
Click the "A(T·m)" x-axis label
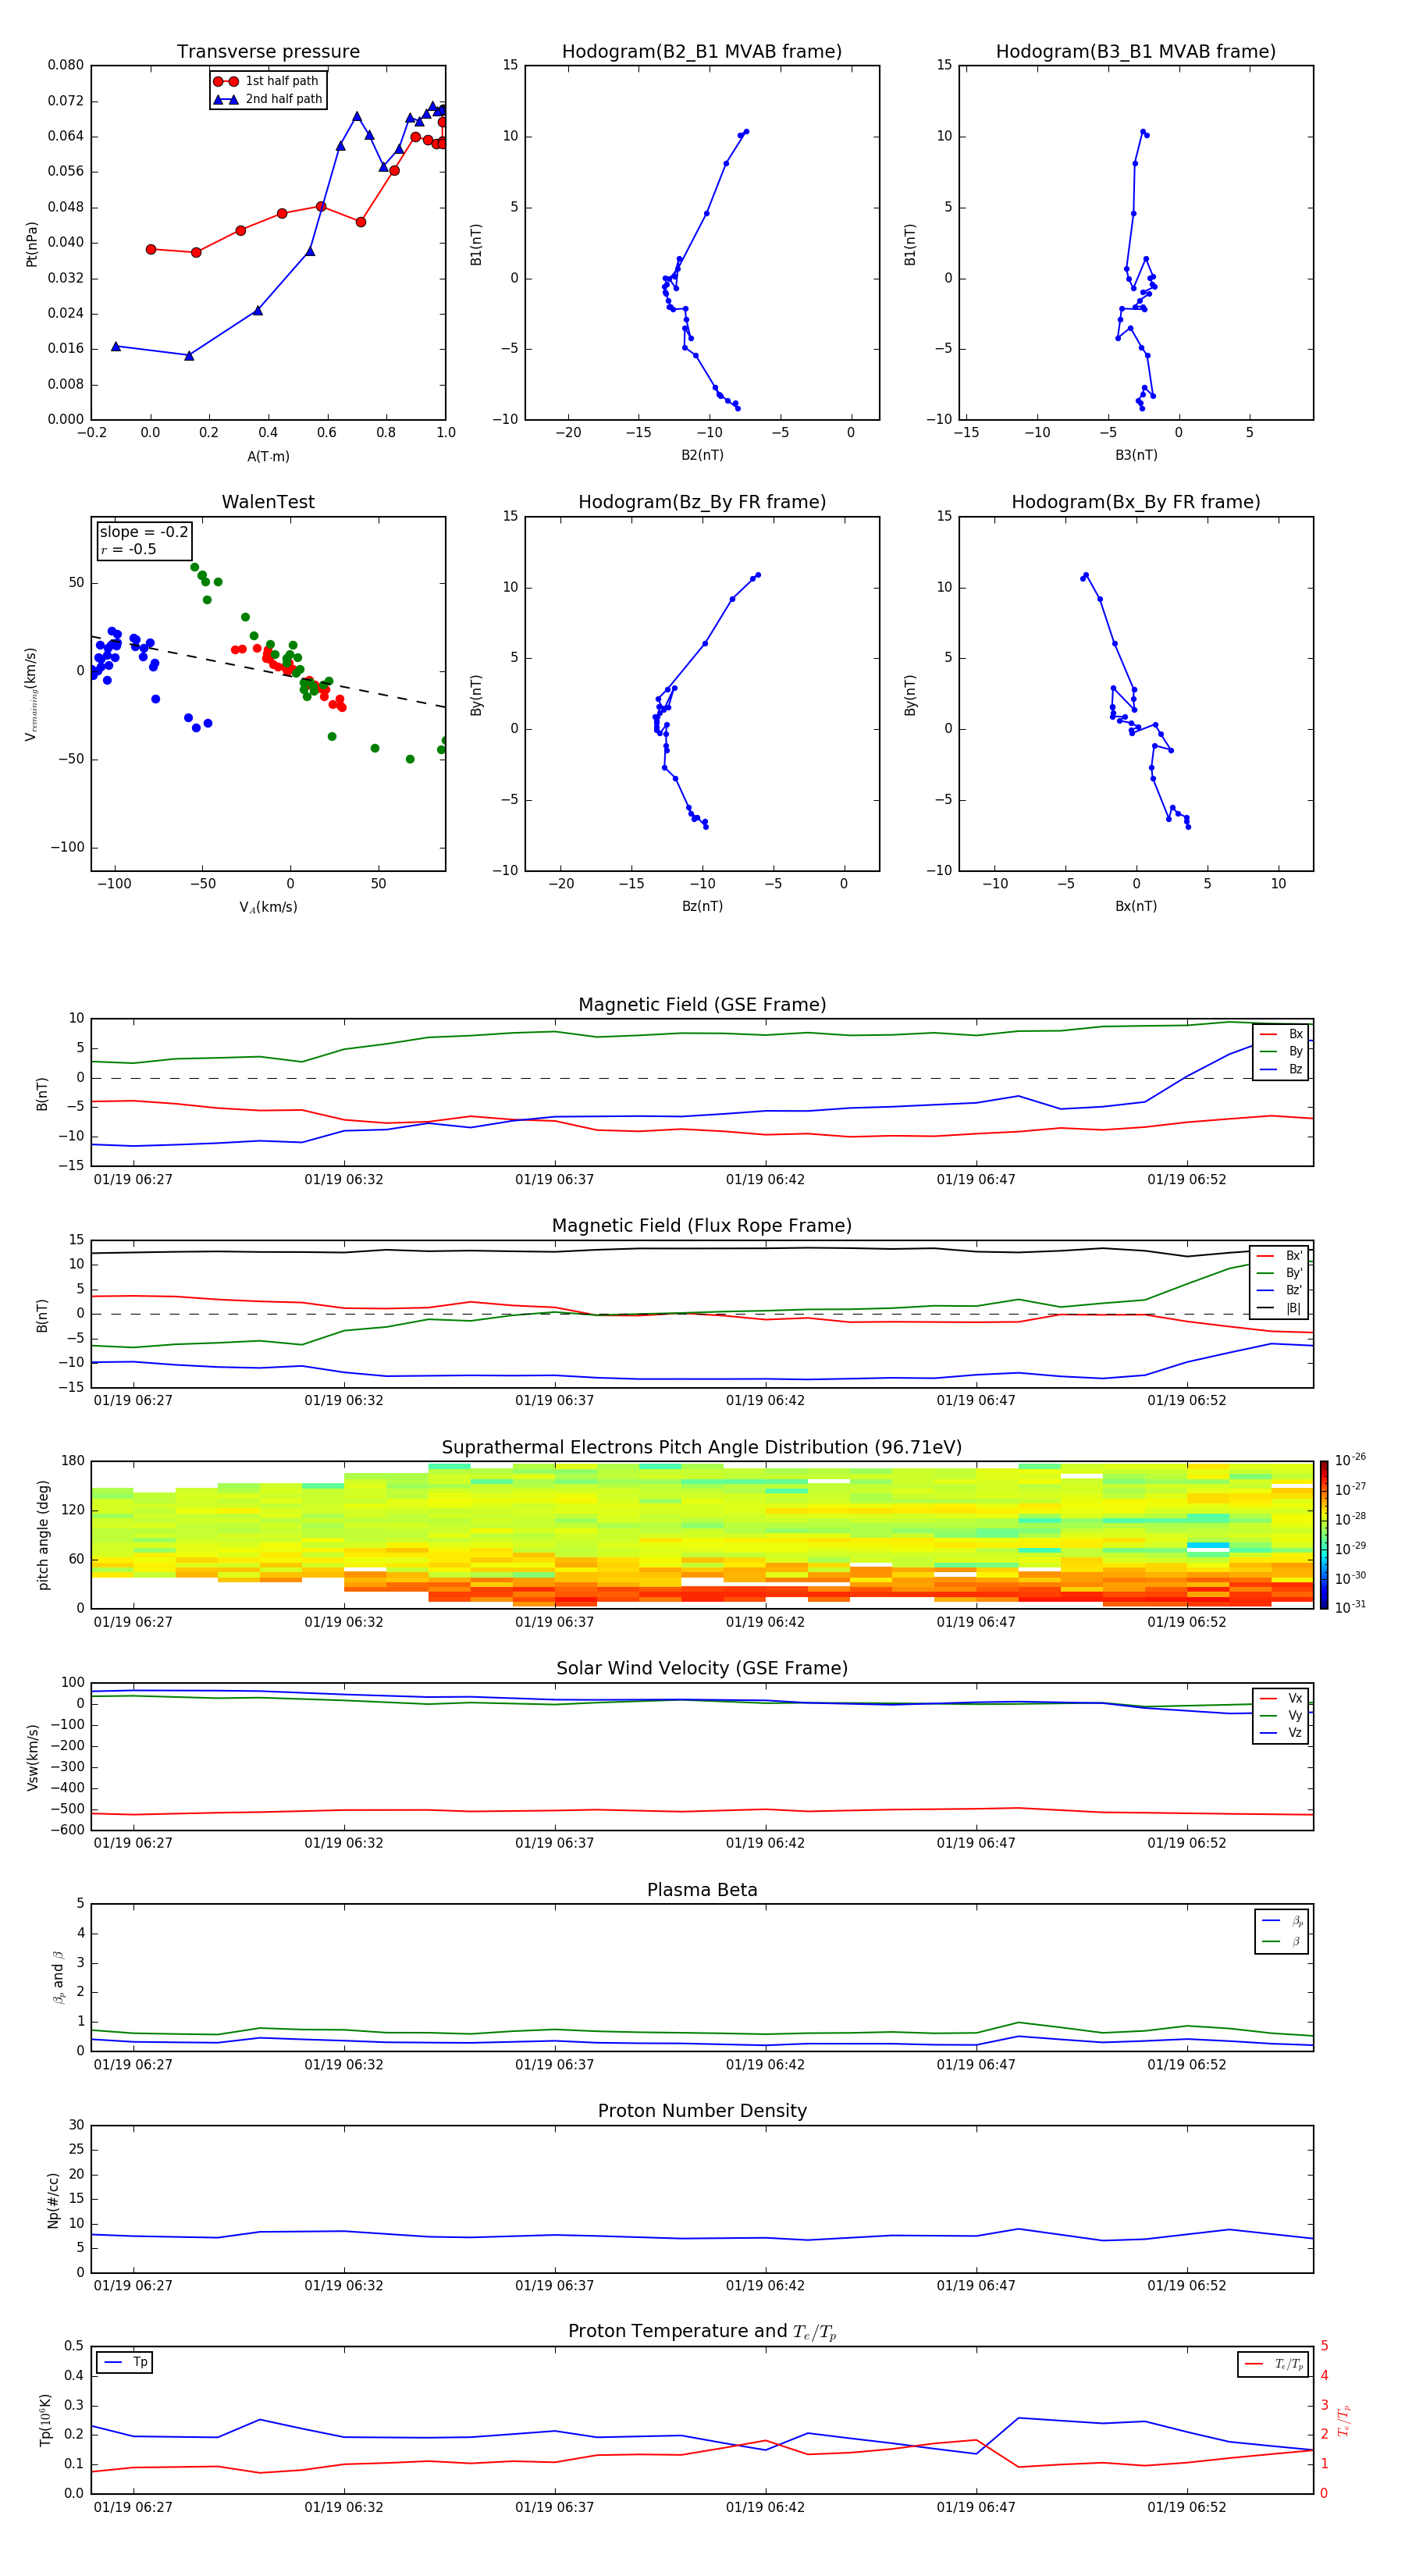click(268, 457)
